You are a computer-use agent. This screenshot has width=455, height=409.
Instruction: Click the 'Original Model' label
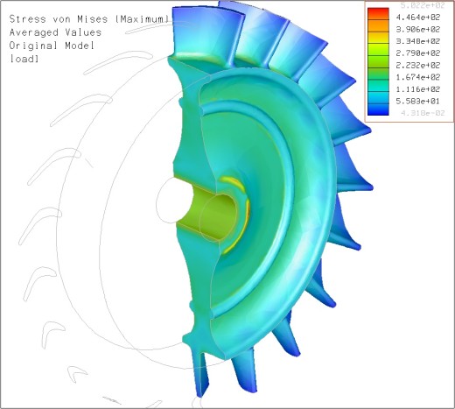pyautogui.click(x=52, y=46)
